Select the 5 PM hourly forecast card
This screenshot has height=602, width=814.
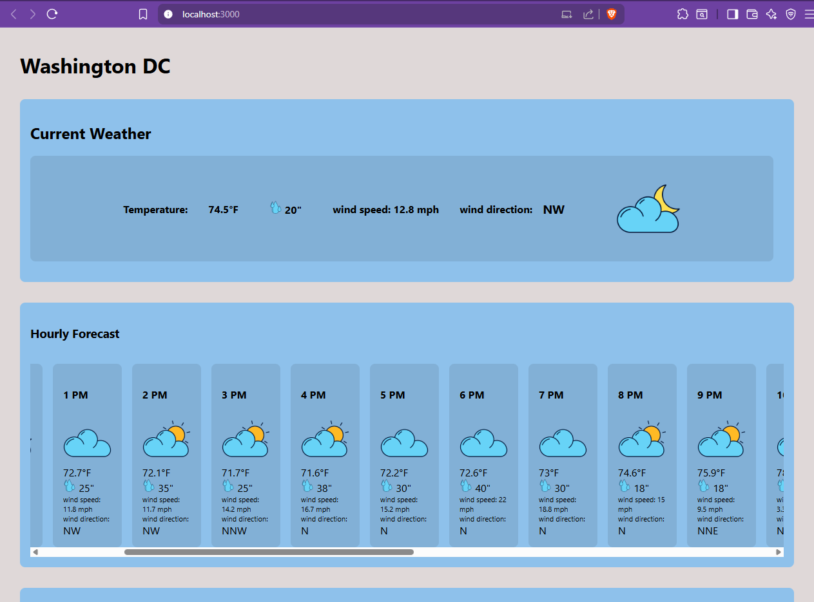404,455
